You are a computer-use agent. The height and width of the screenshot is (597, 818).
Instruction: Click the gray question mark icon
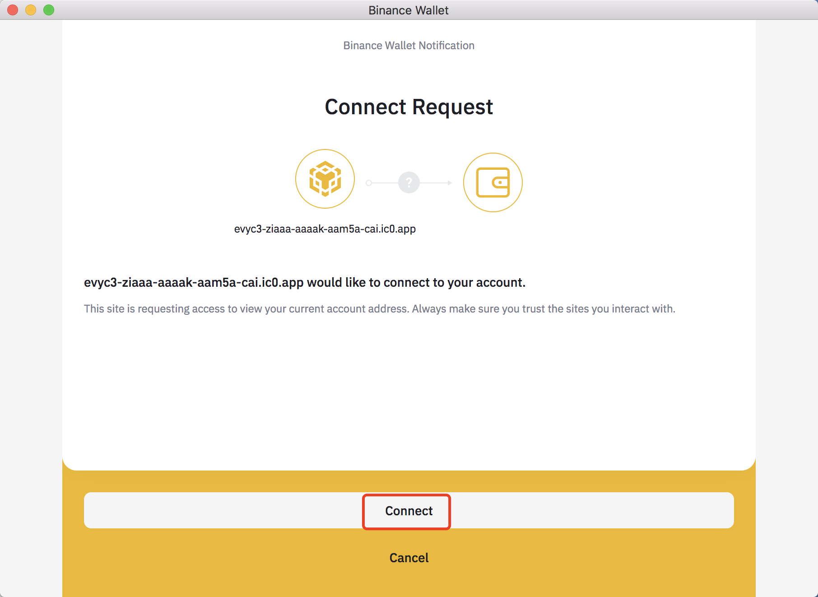[x=409, y=182]
